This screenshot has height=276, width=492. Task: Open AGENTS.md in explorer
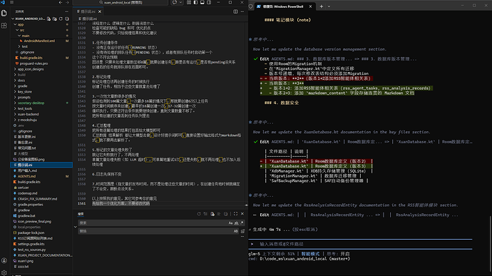pyautogui.click(x=26, y=176)
